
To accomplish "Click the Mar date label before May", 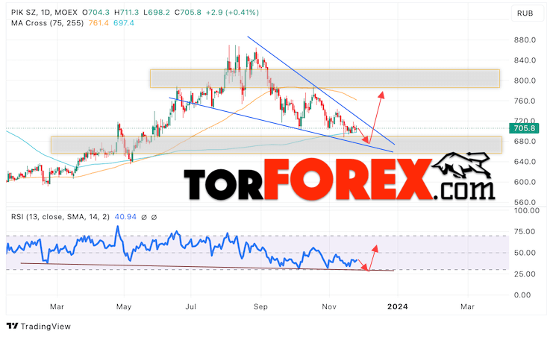I will 57,306.
